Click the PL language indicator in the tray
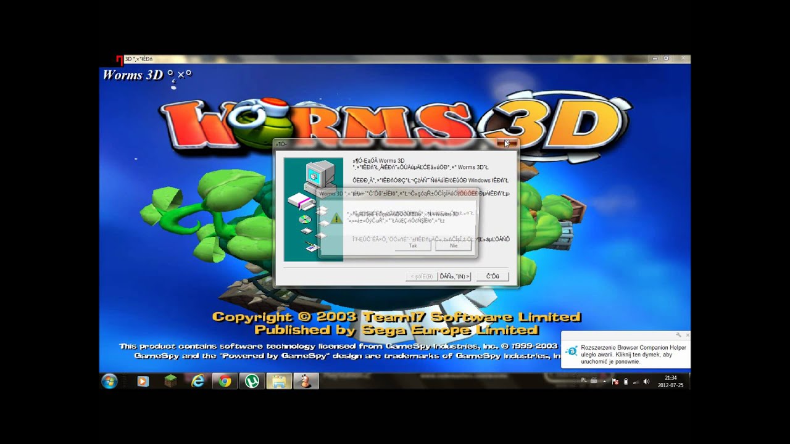 tap(584, 381)
